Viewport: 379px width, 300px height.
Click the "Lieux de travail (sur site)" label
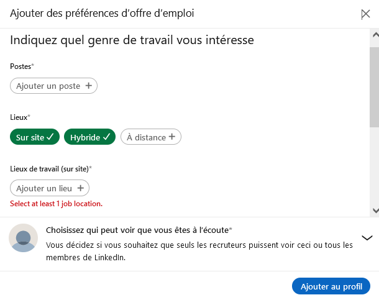[50, 168]
